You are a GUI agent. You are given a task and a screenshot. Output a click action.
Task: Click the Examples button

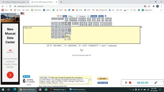pos(94,16)
